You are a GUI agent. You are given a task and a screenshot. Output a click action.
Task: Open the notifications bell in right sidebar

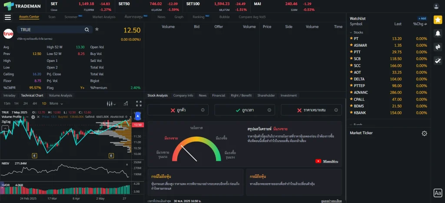(438, 33)
